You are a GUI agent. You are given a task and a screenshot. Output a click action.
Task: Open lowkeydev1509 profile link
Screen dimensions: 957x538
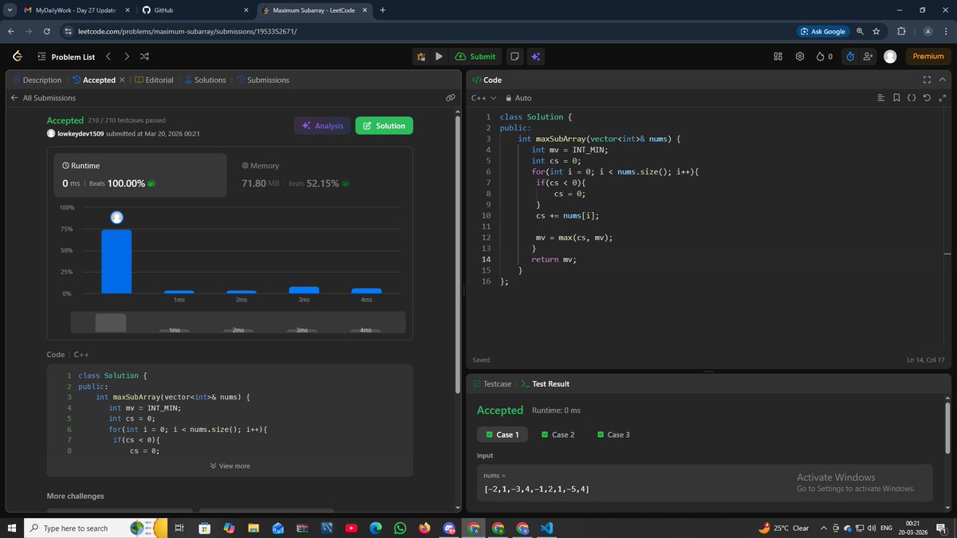pos(80,133)
